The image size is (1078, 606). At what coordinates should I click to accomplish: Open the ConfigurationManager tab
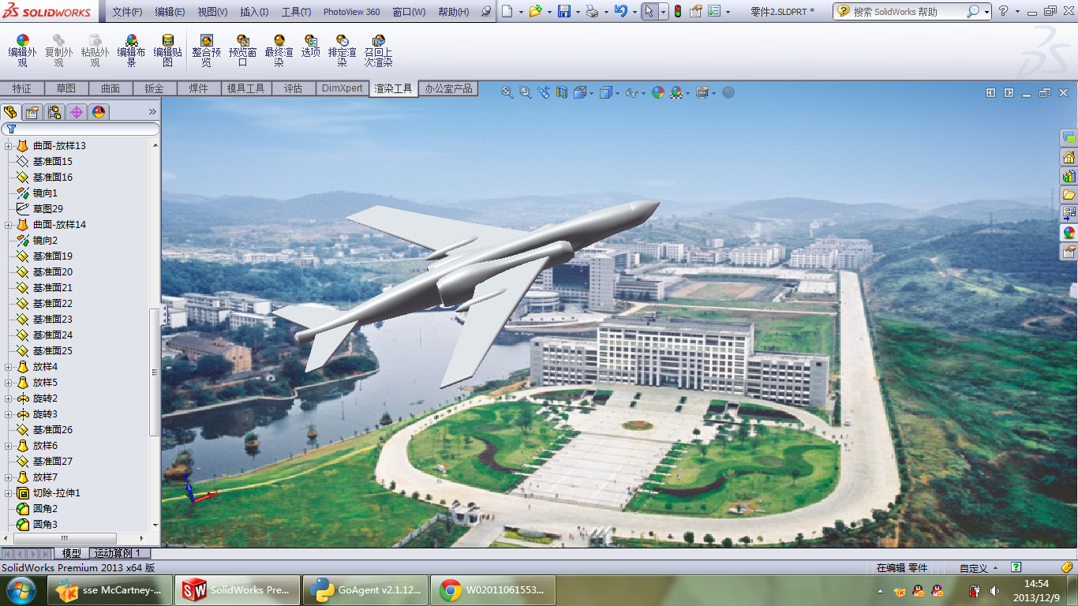pyautogui.click(x=54, y=112)
